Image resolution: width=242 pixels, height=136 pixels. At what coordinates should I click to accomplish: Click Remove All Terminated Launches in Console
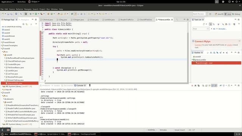(199, 85)
